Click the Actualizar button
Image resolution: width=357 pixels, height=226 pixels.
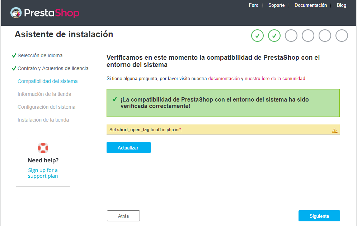[x=128, y=147]
